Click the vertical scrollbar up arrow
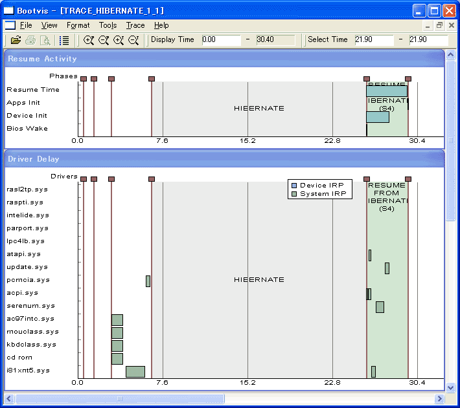This screenshot has height=408, width=460. click(x=451, y=54)
